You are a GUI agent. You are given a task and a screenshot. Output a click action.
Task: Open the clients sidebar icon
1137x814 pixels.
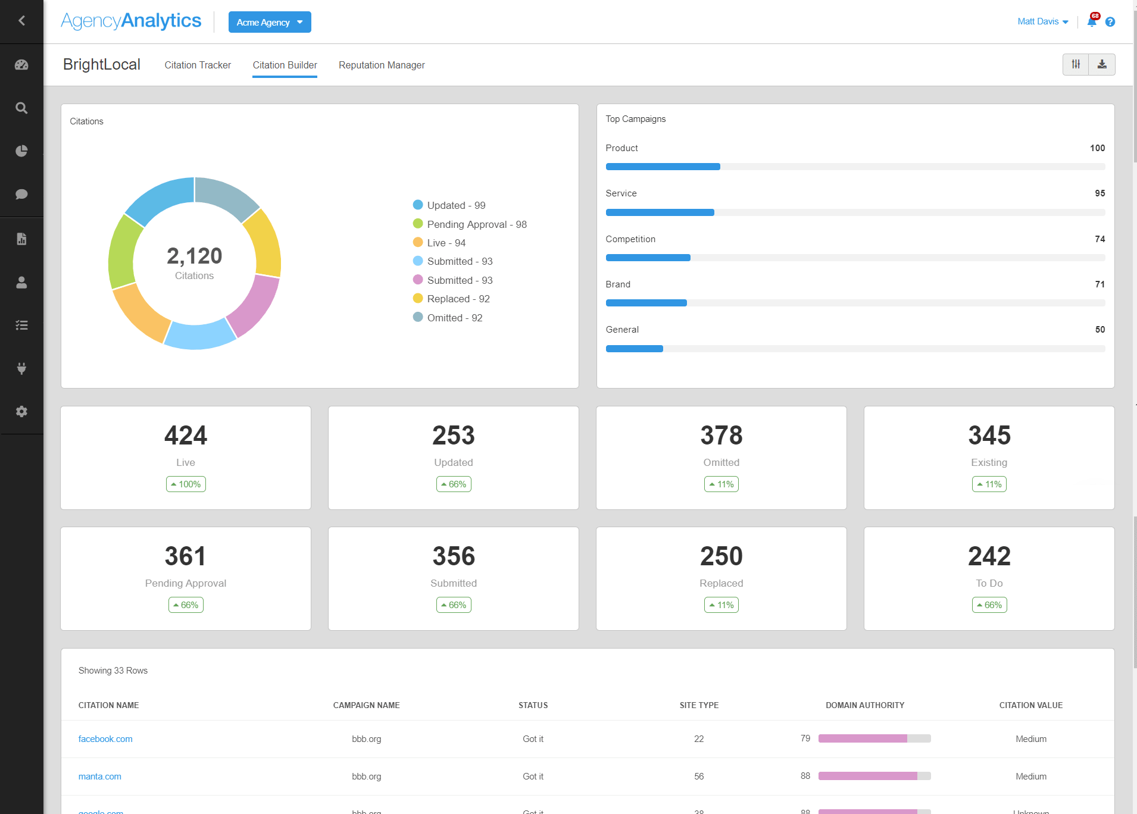click(x=21, y=283)
